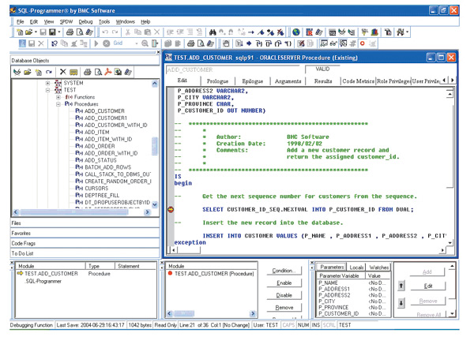
Task: Switch to the Code Metrics tab
Action: pos(358,81)
